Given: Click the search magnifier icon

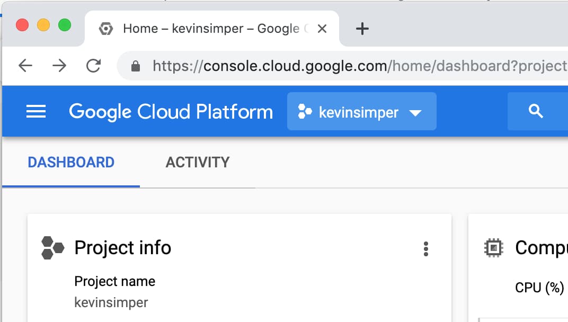Looking at the screenshot, I should tap(536, 111).
